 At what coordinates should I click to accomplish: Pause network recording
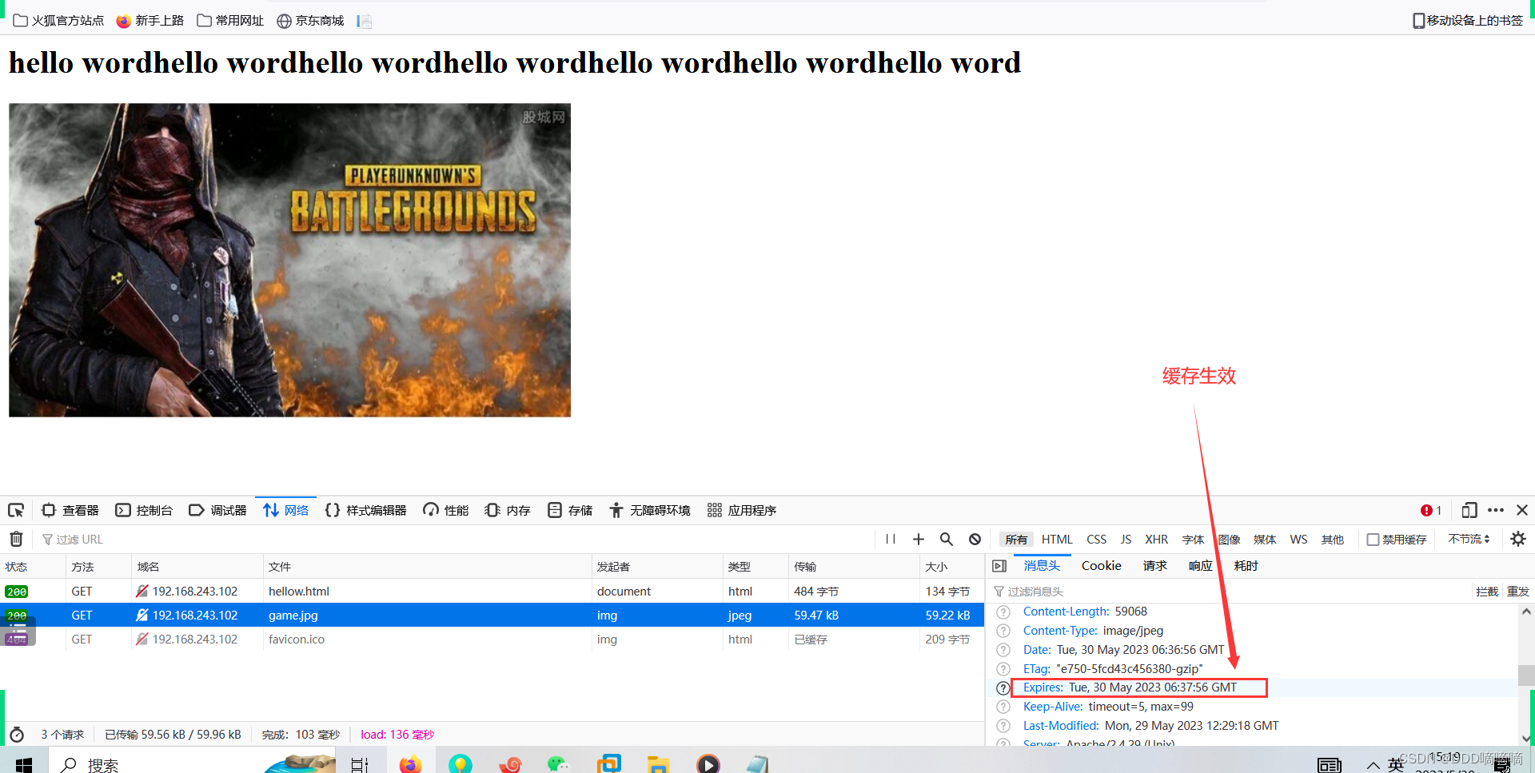tap(891, 539)
